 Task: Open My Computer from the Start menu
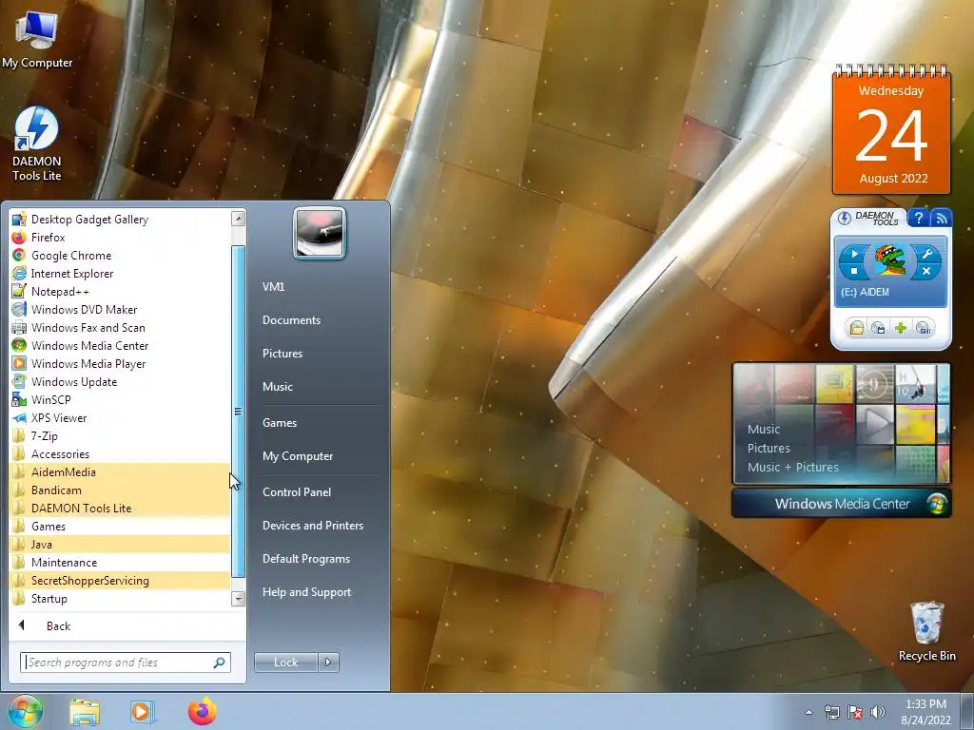pyautogui.click(x=298, y=455)
